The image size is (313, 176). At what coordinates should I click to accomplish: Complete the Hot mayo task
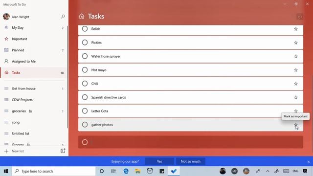pos(85,70)
